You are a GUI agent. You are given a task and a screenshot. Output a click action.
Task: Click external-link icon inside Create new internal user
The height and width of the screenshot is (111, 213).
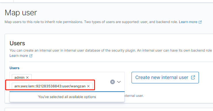coord(193,78)
